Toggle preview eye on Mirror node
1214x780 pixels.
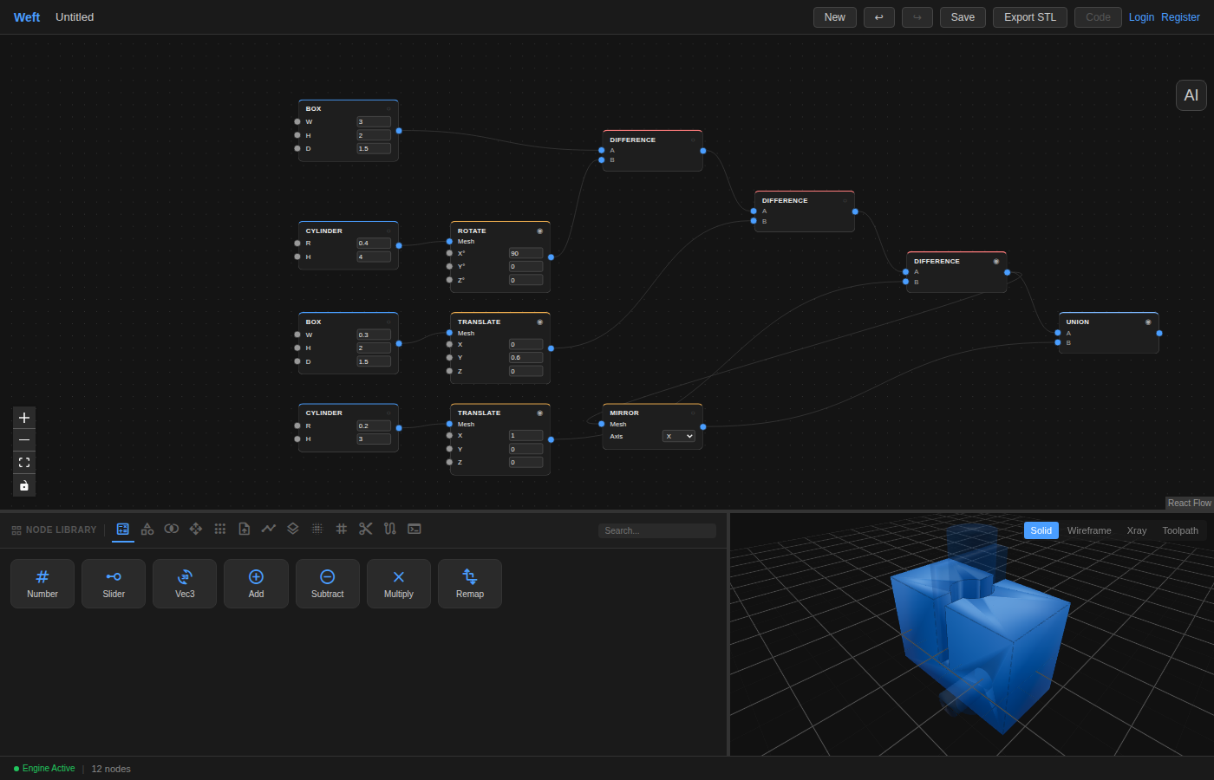pos(693,413)
